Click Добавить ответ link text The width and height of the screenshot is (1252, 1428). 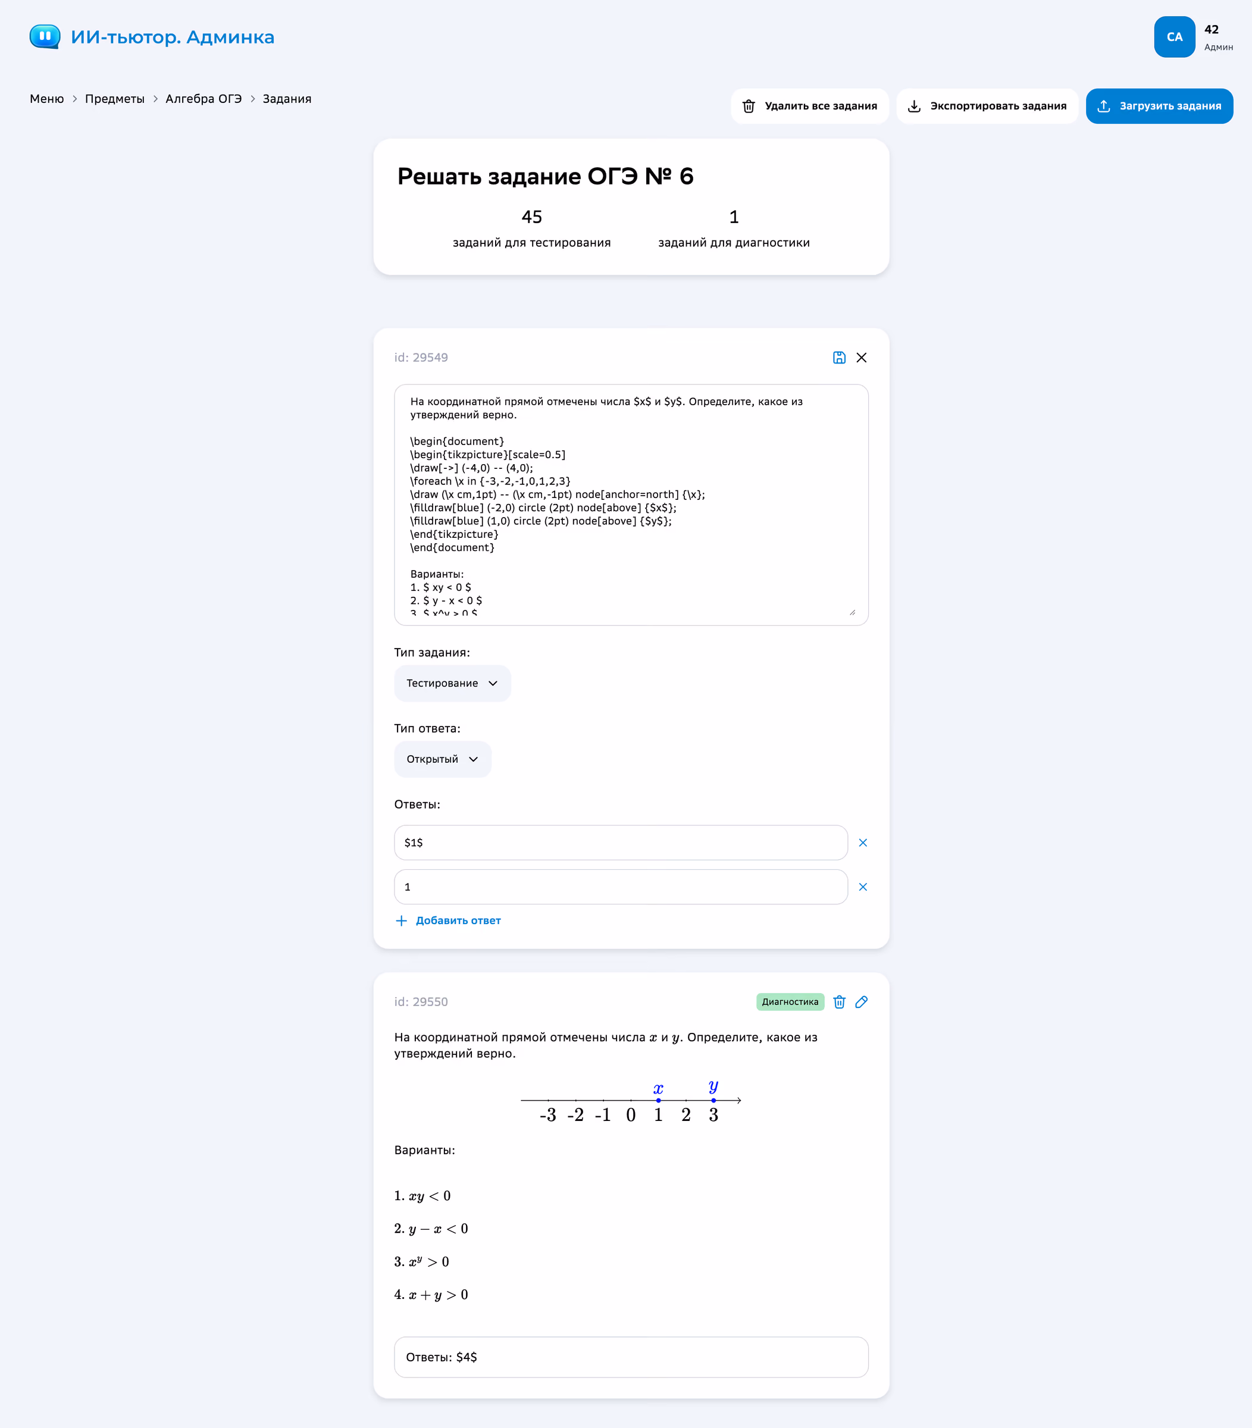[x=458, y=921]
